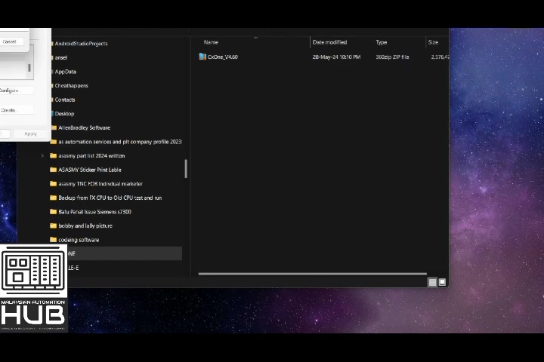The height and width of the screenshot is (362, 544).
Task: Click the navigation pane vertical scrollbar
Action: coord(186,169)
